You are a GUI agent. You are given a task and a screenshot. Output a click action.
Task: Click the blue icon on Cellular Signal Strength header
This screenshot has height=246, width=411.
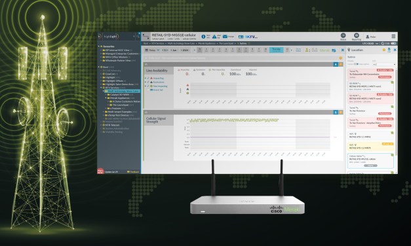(336, 113)
